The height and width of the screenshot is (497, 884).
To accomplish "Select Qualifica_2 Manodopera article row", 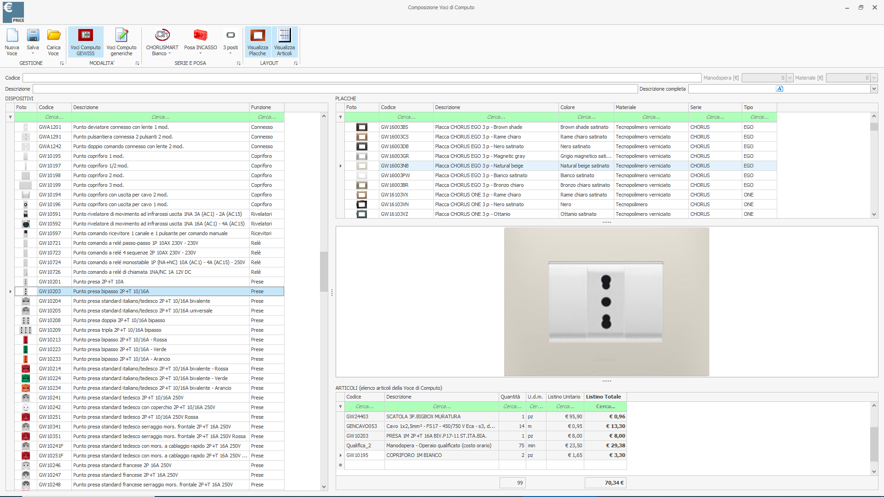I will [485, 445].
